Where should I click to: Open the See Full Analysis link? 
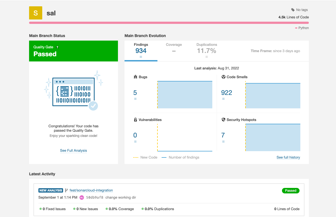[x=74, y=151]
